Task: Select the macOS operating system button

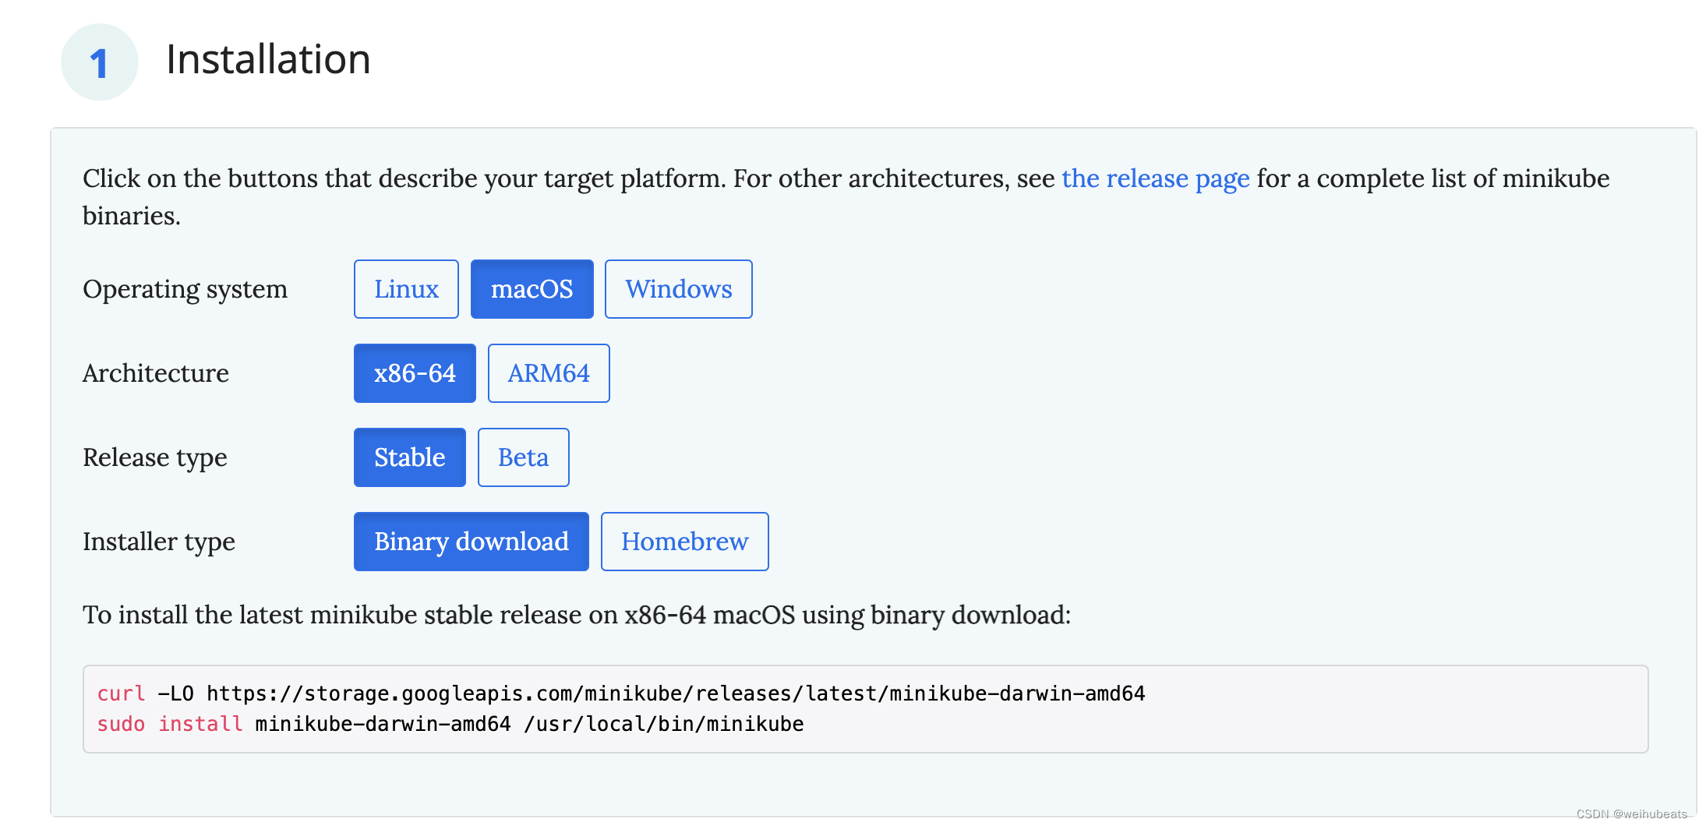Action: pos(532,289)
